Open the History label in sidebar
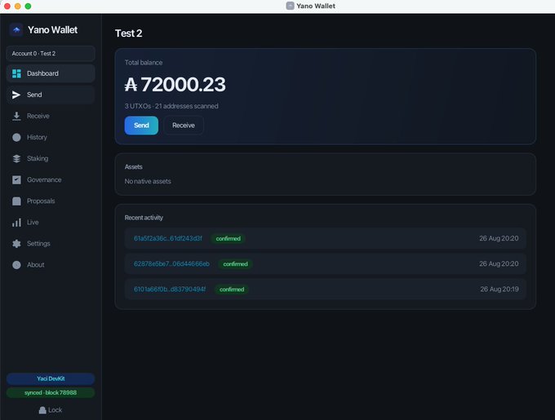 click(37, 137)
